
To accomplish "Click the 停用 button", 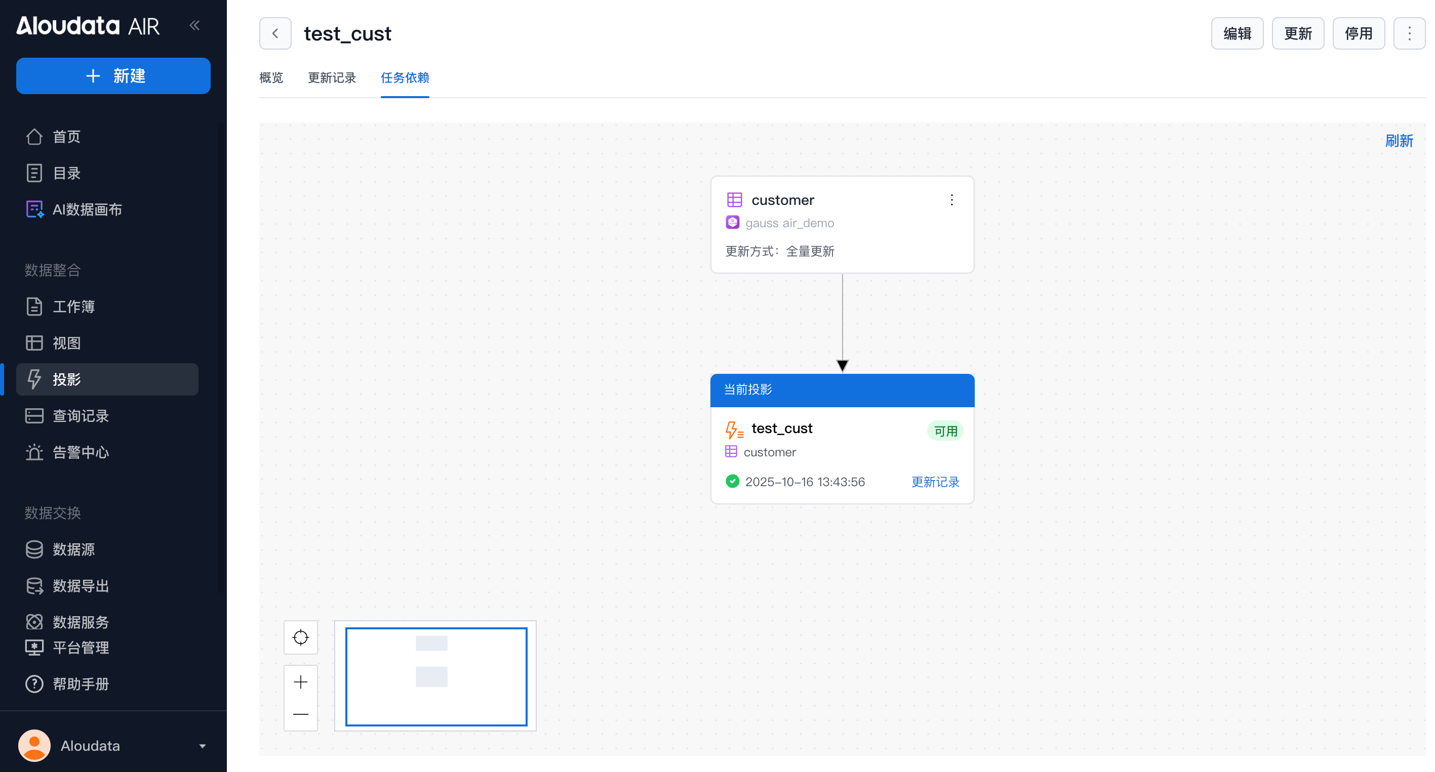I will click(x=1358, y=33).
